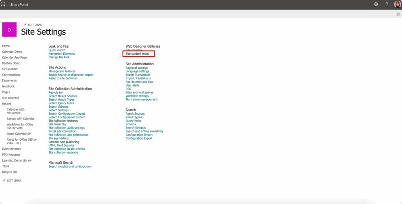402x204 pixels.
Task: Open the SharePoint app launcher waffle
Action: pyautogui.click(x=3, y=4)
